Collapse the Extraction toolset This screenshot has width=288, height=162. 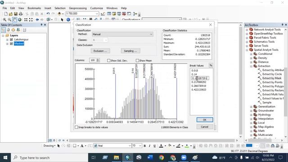click(x=251, y=66)
